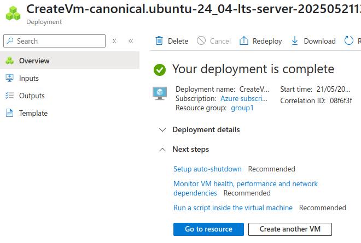Open Monitor VM health and performance link

(246, 188)
